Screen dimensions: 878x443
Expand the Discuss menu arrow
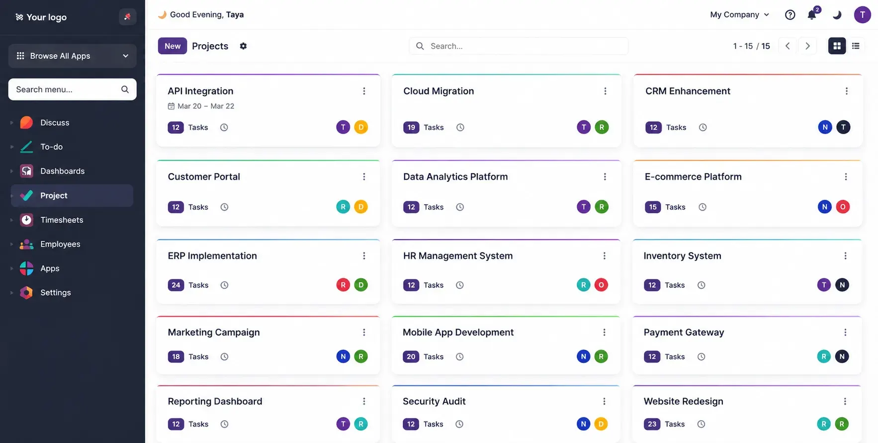coord(11,122)
